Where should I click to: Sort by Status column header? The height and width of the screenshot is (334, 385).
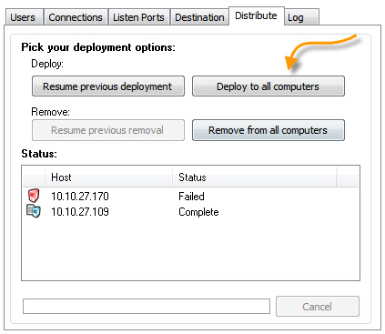(x=254, y=177)
